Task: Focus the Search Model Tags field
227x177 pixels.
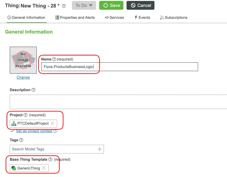Action: (57, 149)
